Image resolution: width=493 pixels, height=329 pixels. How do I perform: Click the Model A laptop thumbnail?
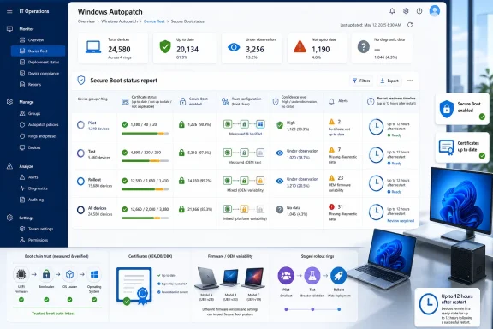coord(206,278)
